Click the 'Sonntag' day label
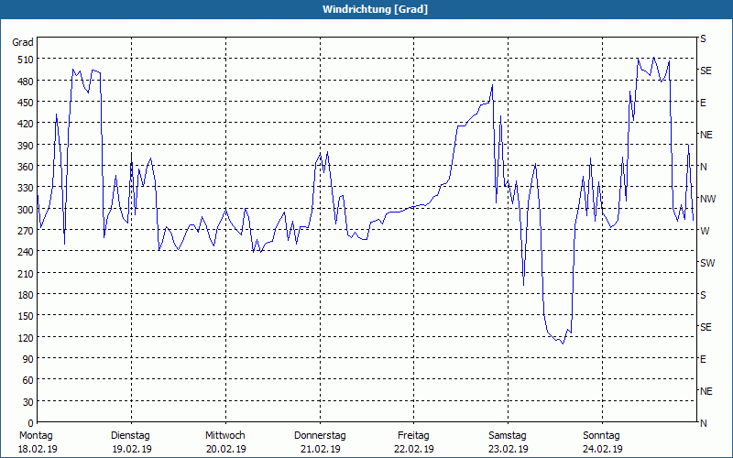This screenshot has height=458, width=733. 601,436
